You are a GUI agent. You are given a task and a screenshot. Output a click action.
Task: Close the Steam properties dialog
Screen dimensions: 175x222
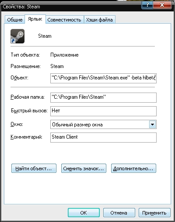(162, 5)
